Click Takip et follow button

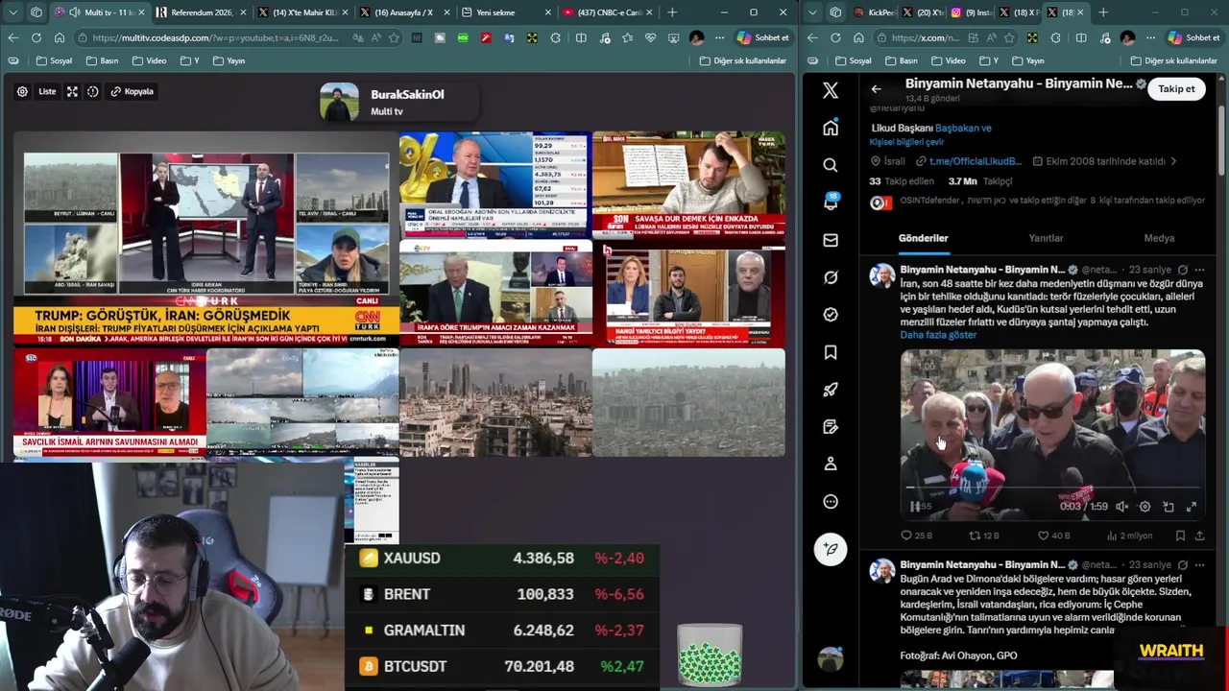pyautogui.click(x=1176, y=89)
